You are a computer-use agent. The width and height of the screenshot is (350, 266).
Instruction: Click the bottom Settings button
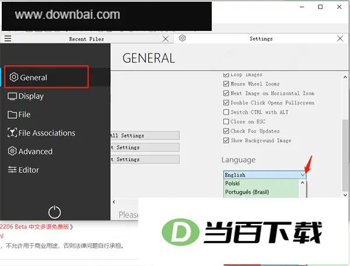[x=145, y=159]
